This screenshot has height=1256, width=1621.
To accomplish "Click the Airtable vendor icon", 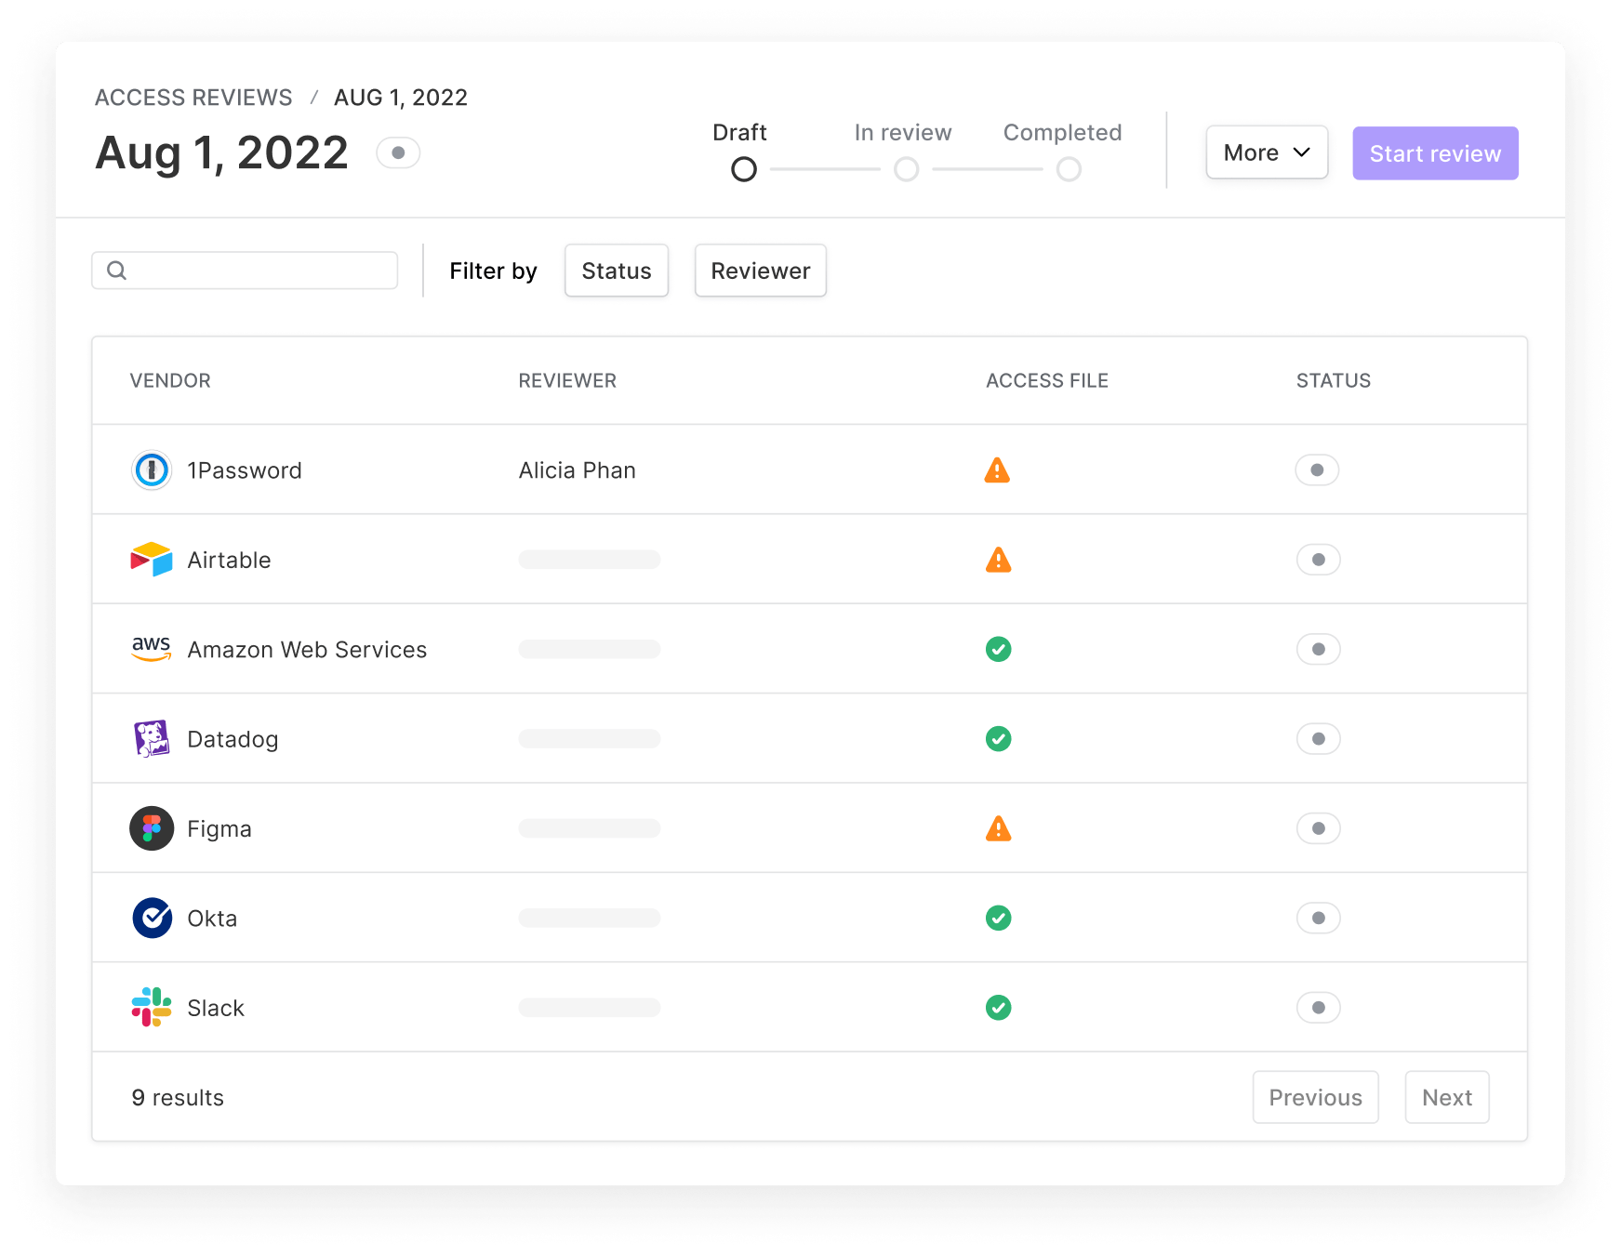I will click(x=152, y=559).
